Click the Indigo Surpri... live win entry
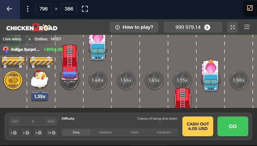 coord(33,50)
